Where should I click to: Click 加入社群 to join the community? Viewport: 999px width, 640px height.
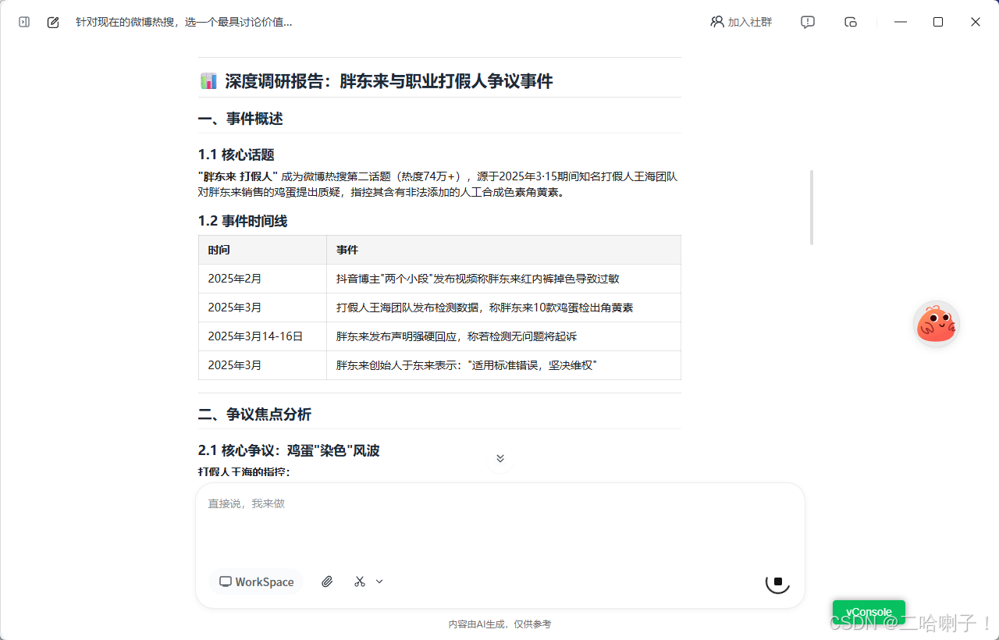[749, 22]
